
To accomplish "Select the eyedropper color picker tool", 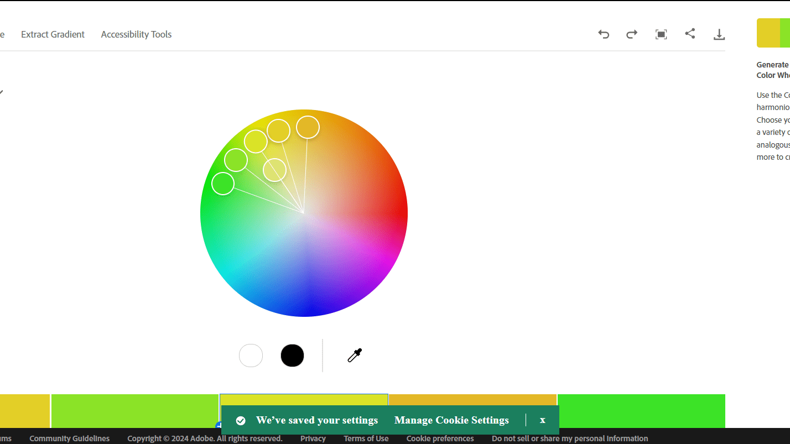I will 355,355.
